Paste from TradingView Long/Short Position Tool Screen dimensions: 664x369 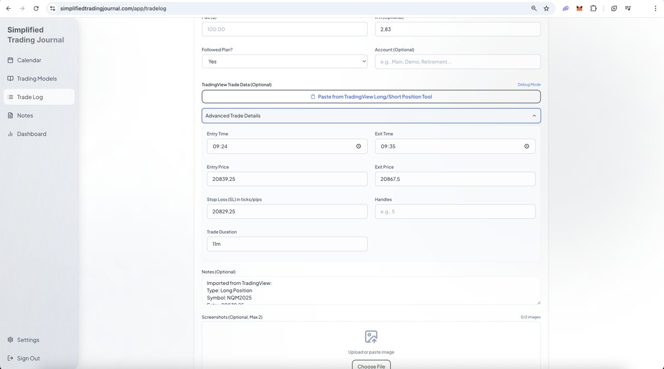(371, 97)
